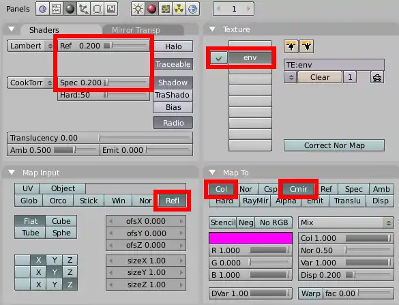The width and height of the screenshot is (399, 305).
Task: Click the magenta color swatch
Action: 250,238
